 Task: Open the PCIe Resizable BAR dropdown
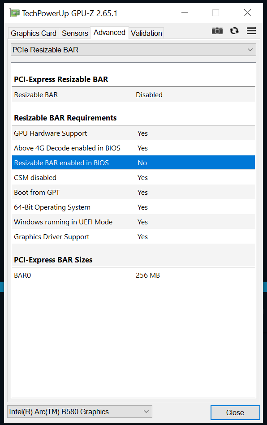tap(133, 50)
